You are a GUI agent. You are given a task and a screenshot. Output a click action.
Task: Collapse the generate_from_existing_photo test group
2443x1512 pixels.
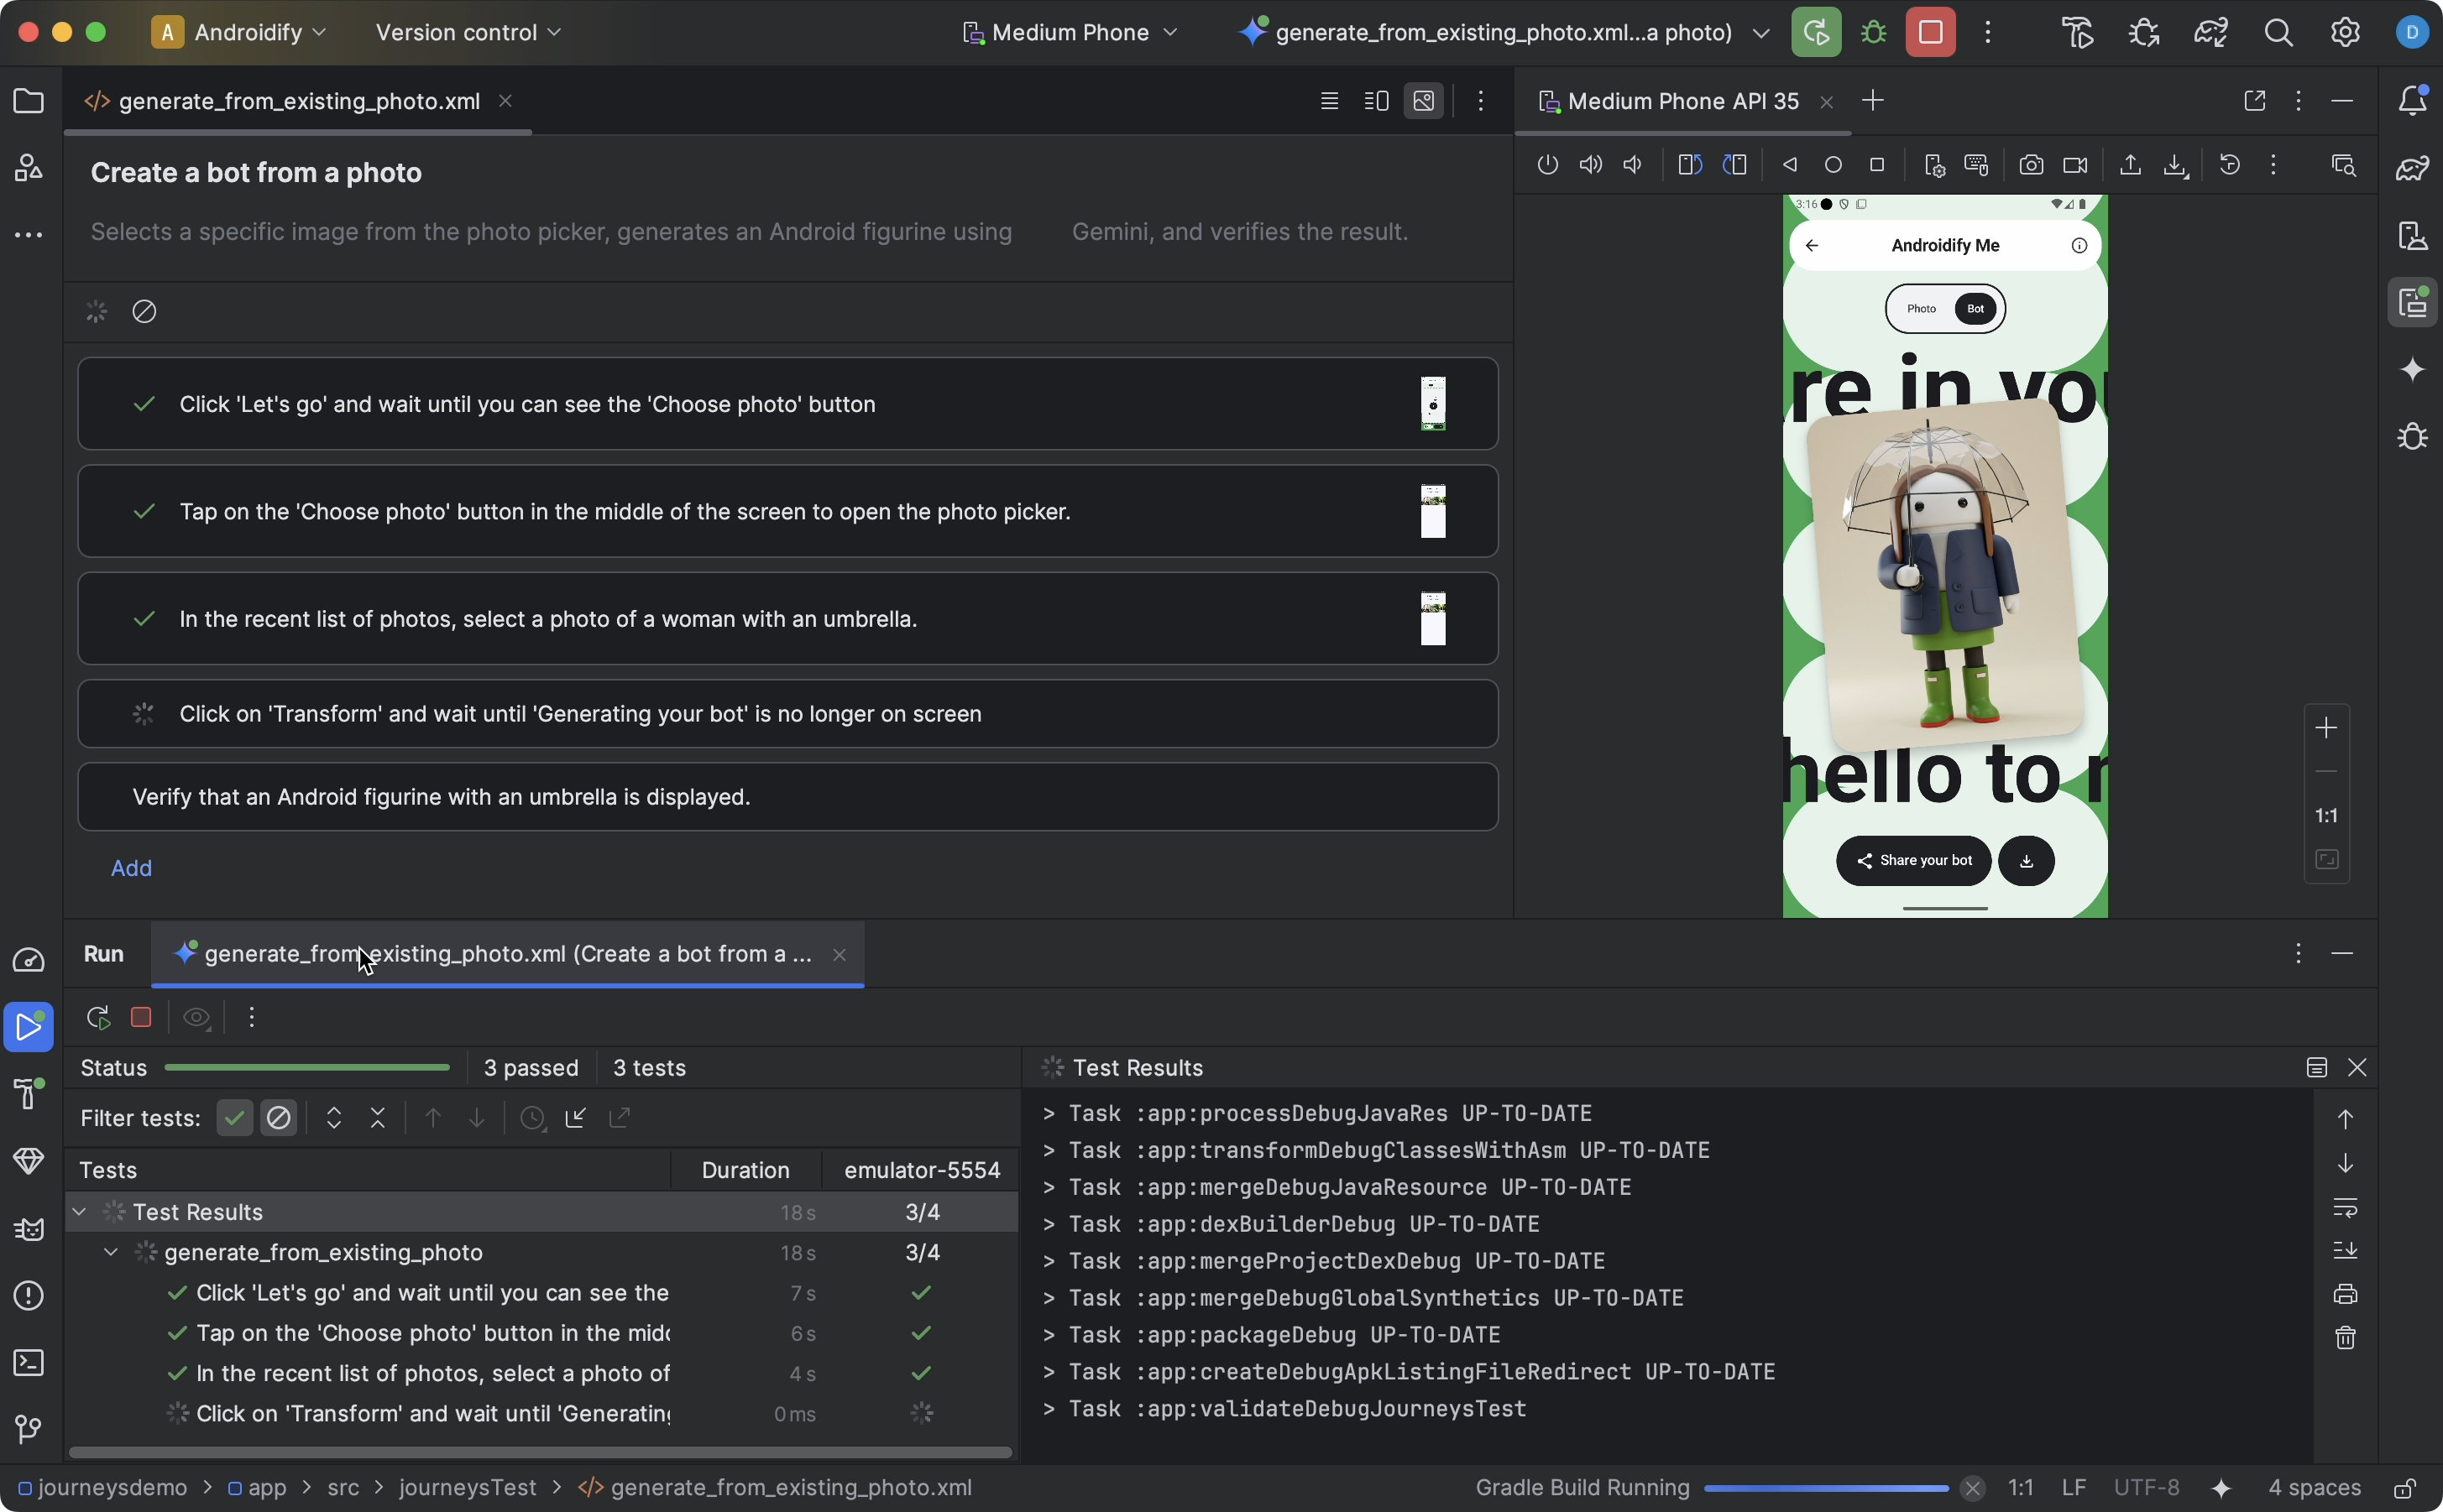[110, 1252]
